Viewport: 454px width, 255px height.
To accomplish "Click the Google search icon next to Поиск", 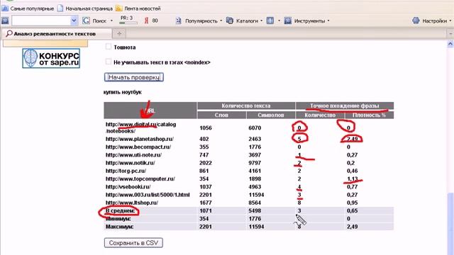I will [x=86, y=21].
